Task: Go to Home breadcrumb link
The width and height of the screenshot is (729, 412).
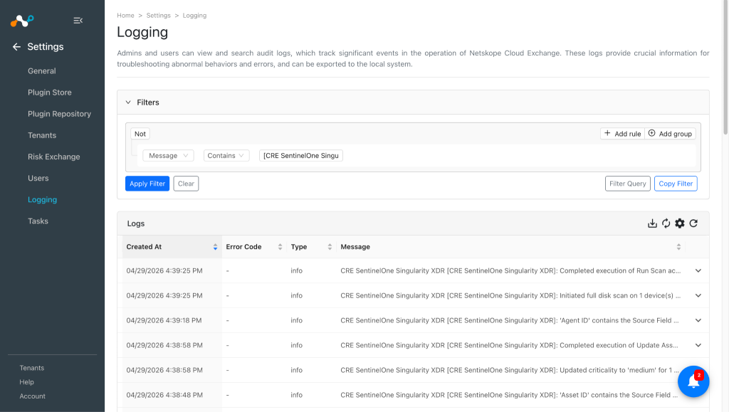Action: (125, 16)
